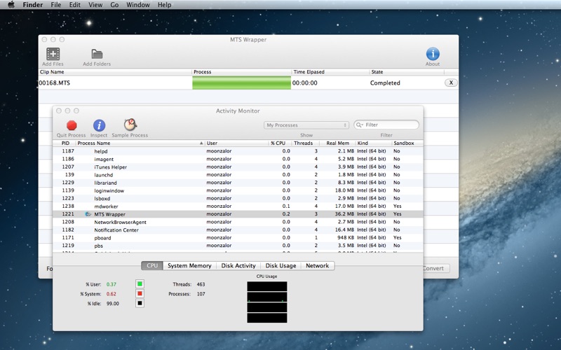Select the loginwindow process row
This screenshot has width=561, height=350.
coord(238,190)
